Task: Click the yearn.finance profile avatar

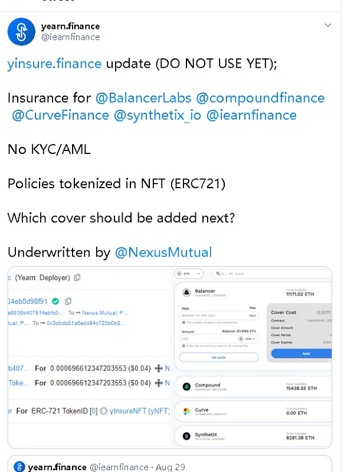Action: (21, 31)
